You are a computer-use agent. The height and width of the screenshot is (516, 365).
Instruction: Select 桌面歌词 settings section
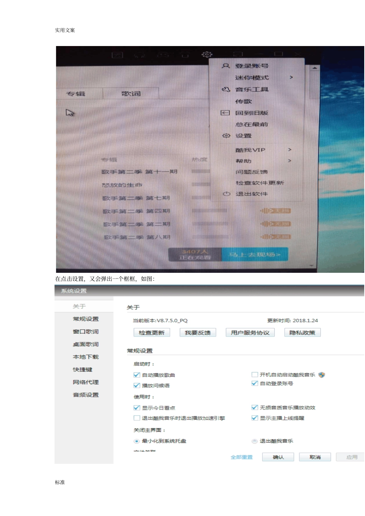[x=86, y=344]
